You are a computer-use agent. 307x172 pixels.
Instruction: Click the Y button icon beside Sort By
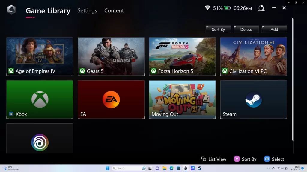[237, 159]
